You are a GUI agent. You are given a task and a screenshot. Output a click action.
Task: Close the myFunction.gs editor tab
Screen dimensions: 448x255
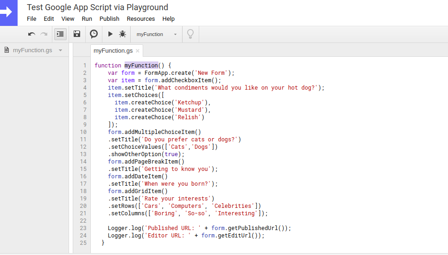click(138, 51)
